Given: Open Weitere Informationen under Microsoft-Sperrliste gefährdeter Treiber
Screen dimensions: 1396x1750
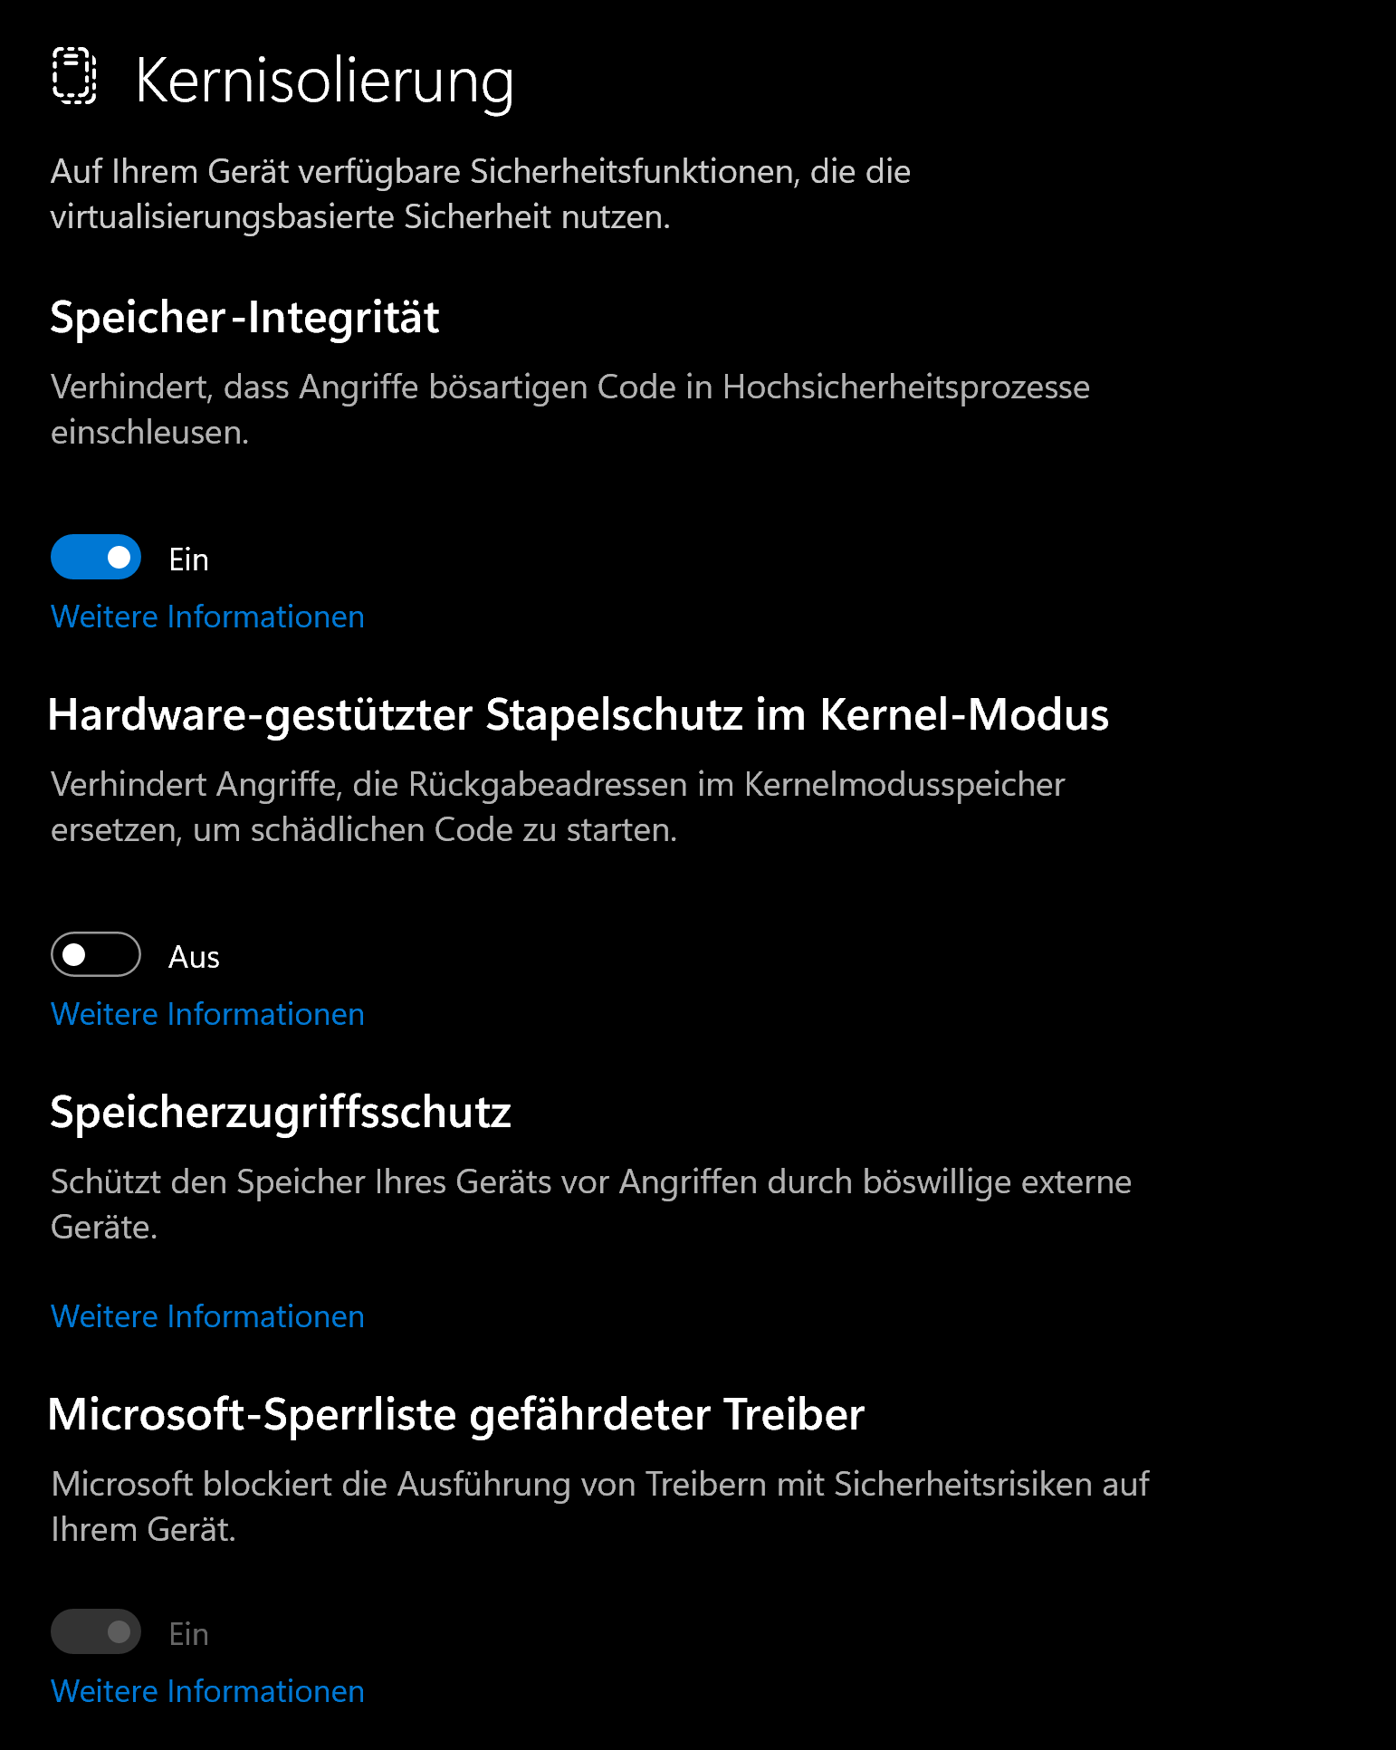Looking at the screenshot, I should [x=207, y=1691].
